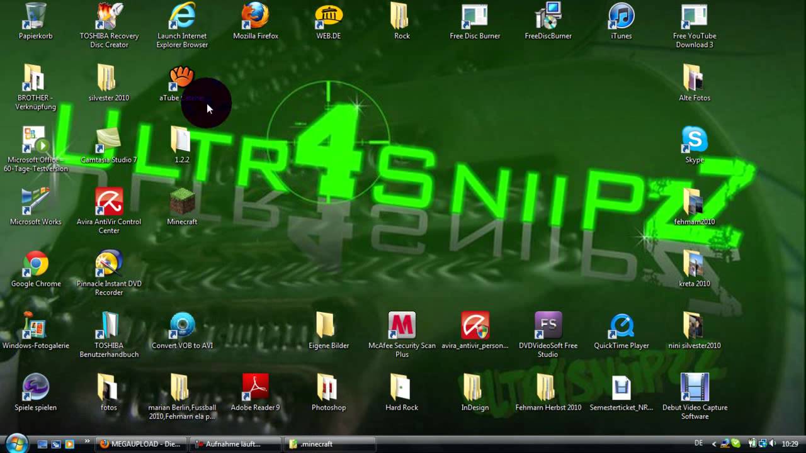Viewport: 806px width, 453px height.
Task: Open the DE language bar selector
Action: tap(698, 444)
